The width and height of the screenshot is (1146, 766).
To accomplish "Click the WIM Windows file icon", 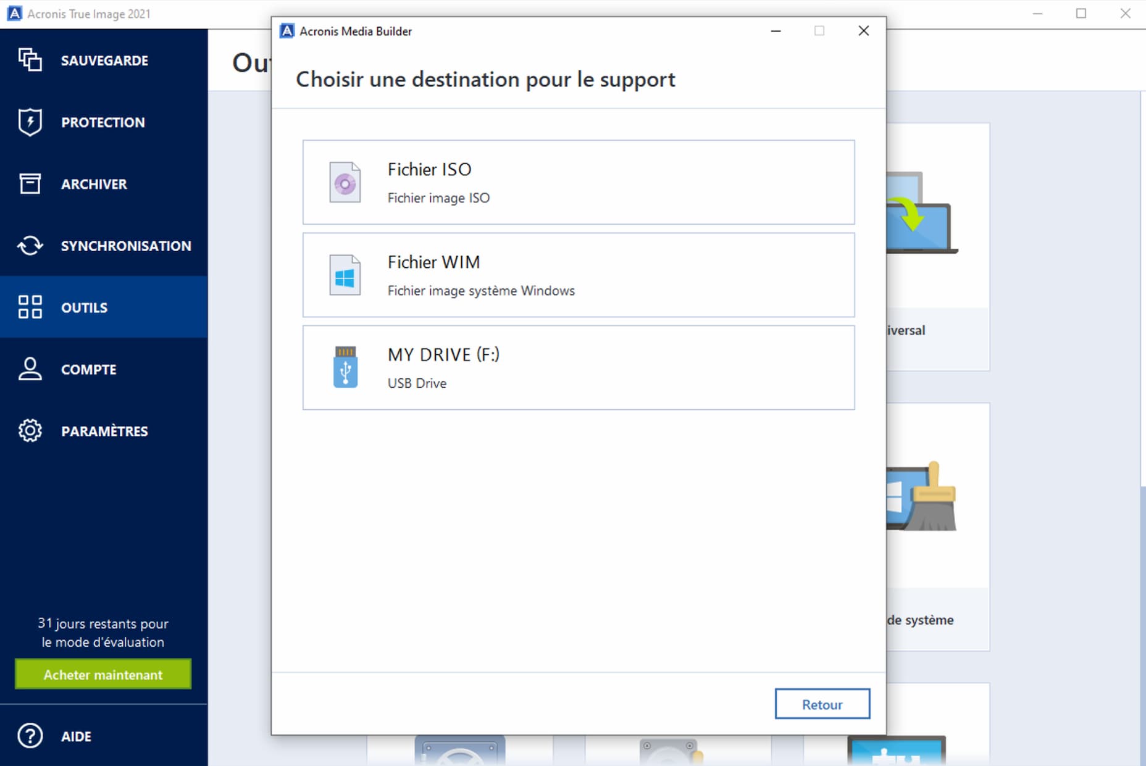I will click(345, 275).
